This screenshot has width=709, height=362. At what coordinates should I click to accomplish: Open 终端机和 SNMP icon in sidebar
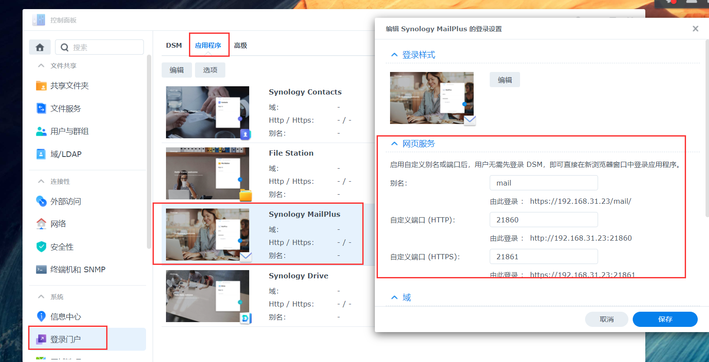tap(41, 269)
